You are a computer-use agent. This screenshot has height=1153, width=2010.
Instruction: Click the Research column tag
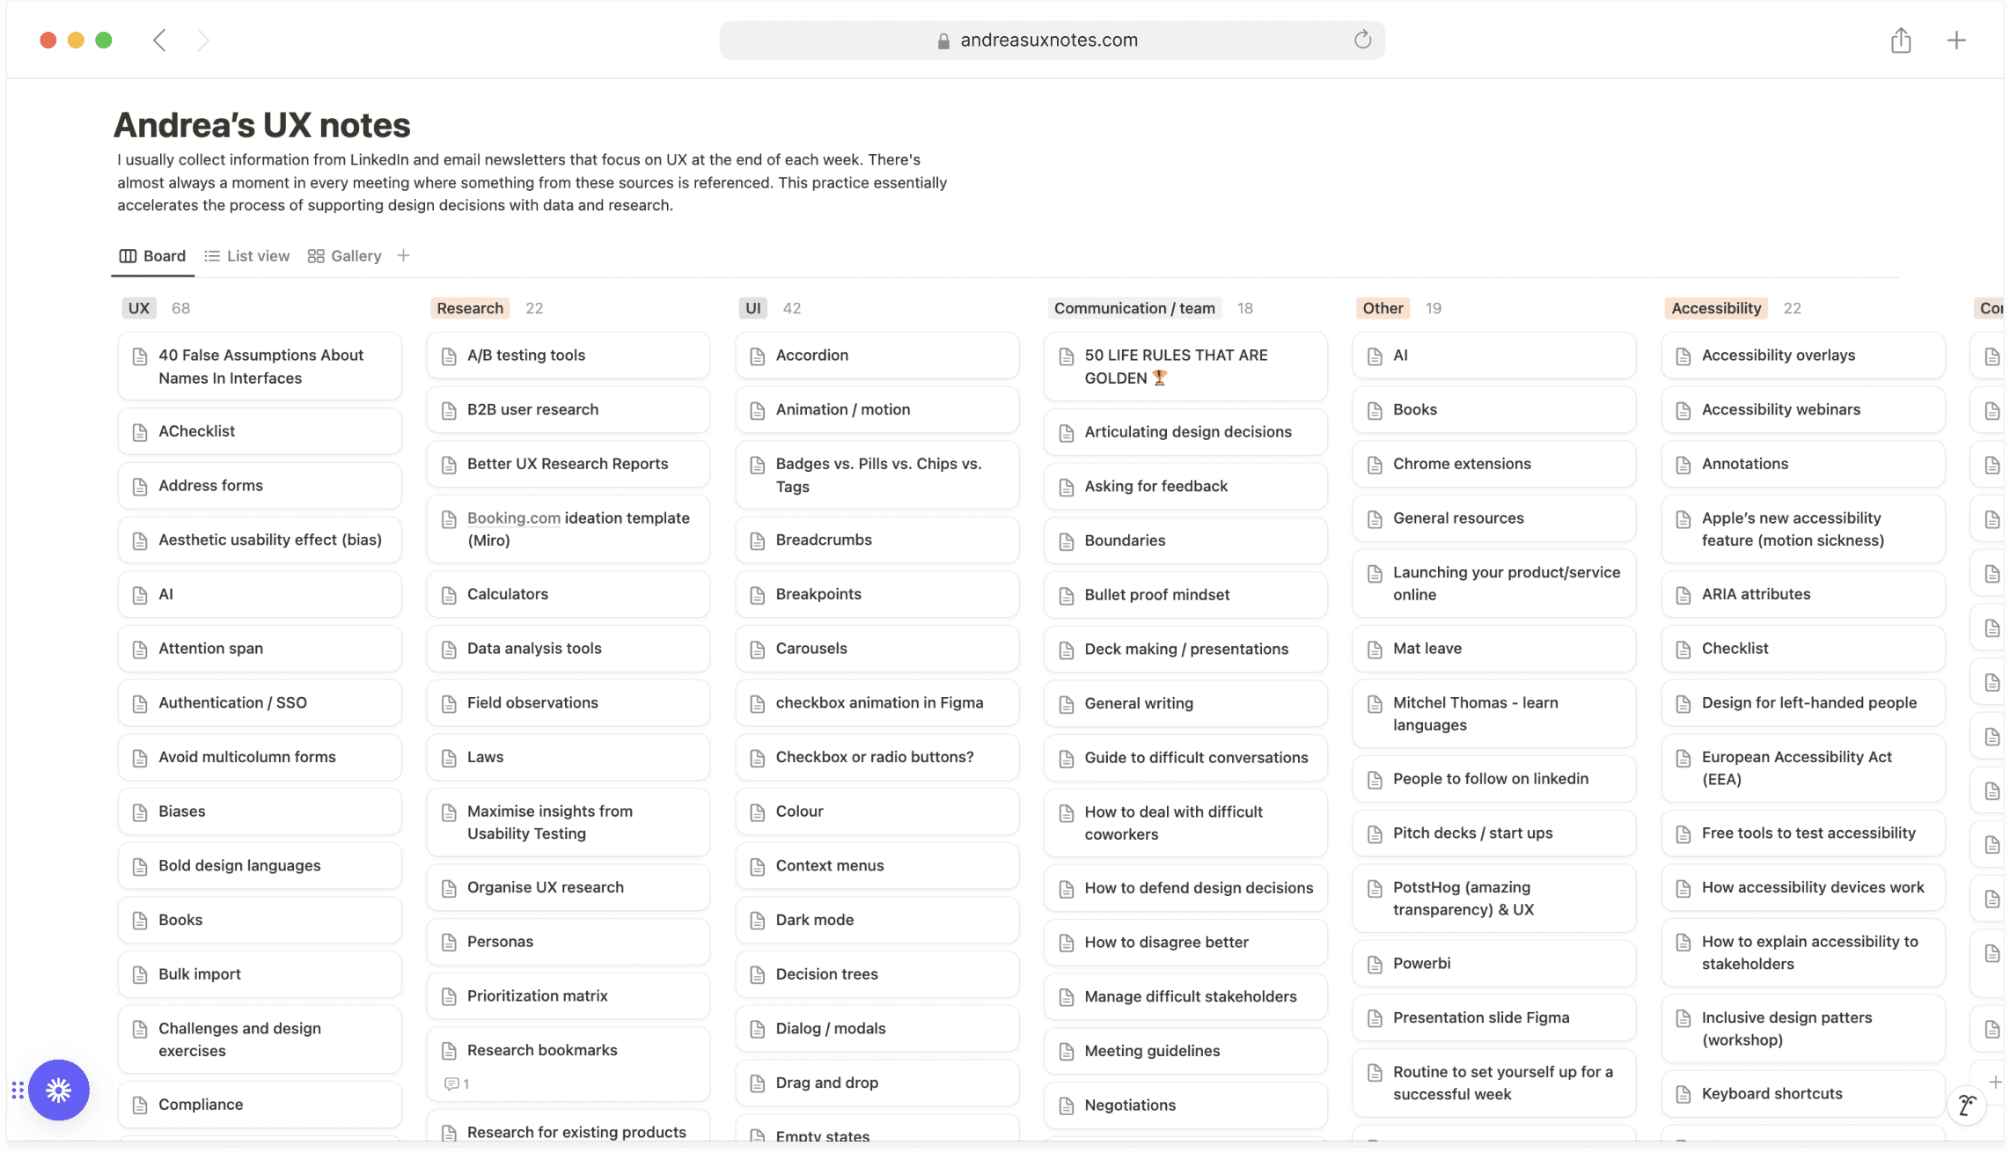(x=470, y=308)
